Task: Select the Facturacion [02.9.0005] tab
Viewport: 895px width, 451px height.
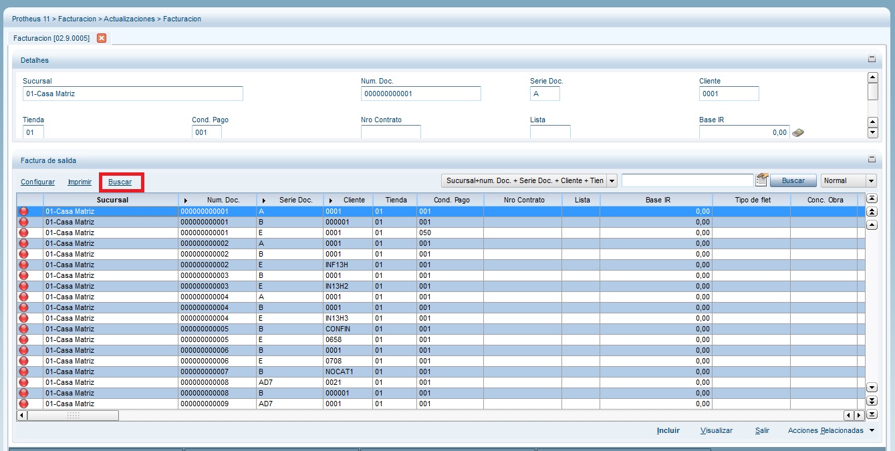Action: click(x=51, y=38)
